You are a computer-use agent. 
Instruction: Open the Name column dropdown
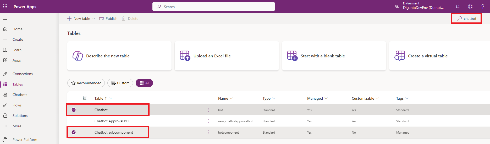click(231, 98)
